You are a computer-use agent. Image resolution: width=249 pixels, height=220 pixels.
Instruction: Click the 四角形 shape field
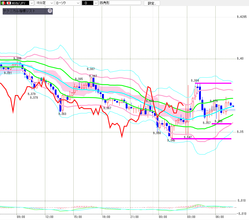(x=120, y=3)
